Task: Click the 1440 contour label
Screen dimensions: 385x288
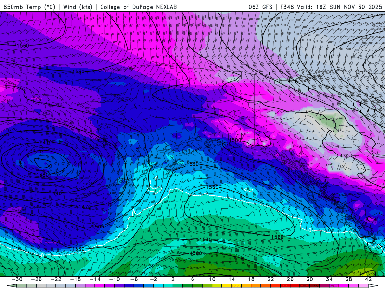Action: [55, 193]
